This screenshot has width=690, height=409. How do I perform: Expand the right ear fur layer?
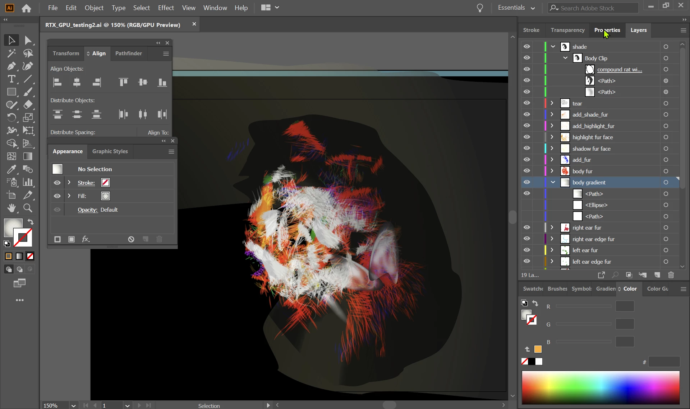552,227
